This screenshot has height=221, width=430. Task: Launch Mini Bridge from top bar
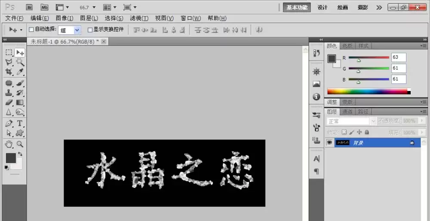point(44,7)
